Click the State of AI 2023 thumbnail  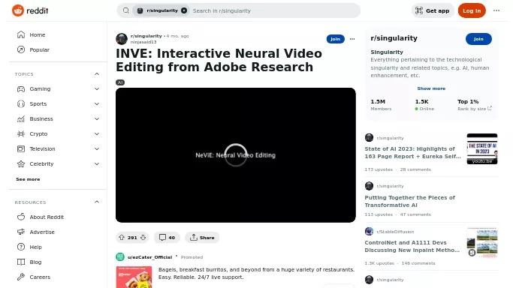(x=482, y=149)
